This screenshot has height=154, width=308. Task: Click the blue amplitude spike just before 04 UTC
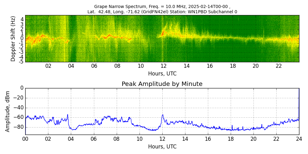click(68, 115)
